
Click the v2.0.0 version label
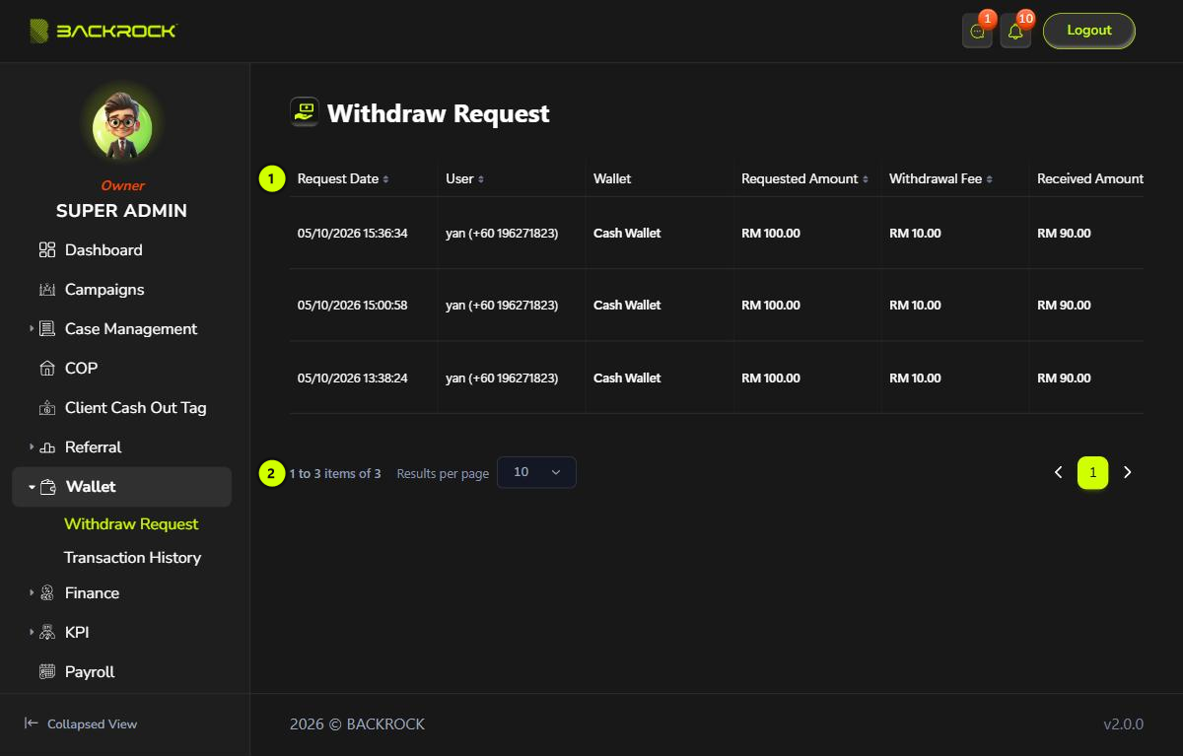[x=1123, y=724]
